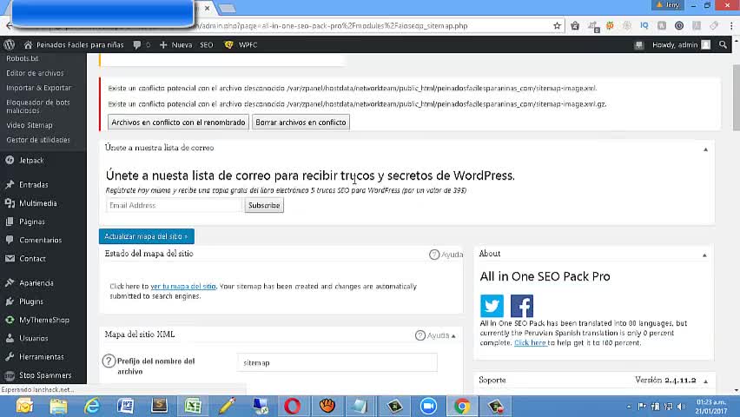Open comments bubble in admin bar
Screen dimensions: 740x417
click(x=142, y=45)
